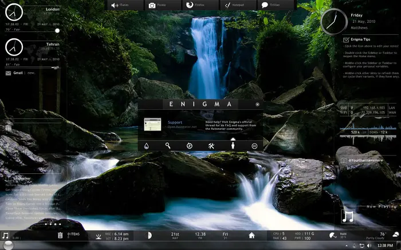This screenshot has height=250, width=401.
Task: Select the person icon tab in Enigma panel
Action: (x=233, y=146)
